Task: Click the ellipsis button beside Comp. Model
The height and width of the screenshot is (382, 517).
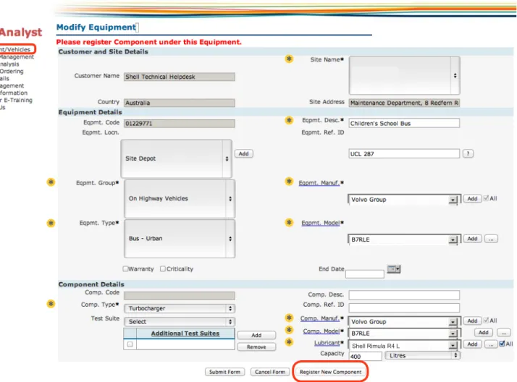Action: (503, 333)
